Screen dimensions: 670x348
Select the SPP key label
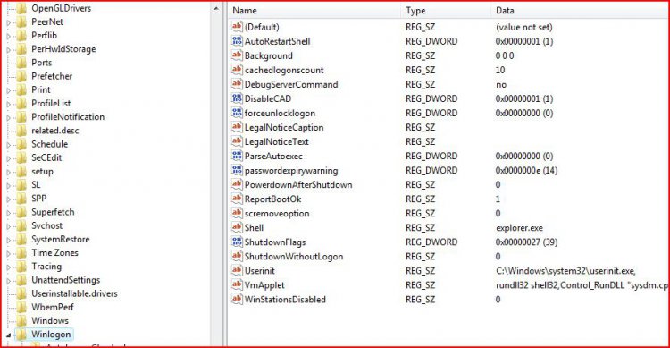[39, 199]
